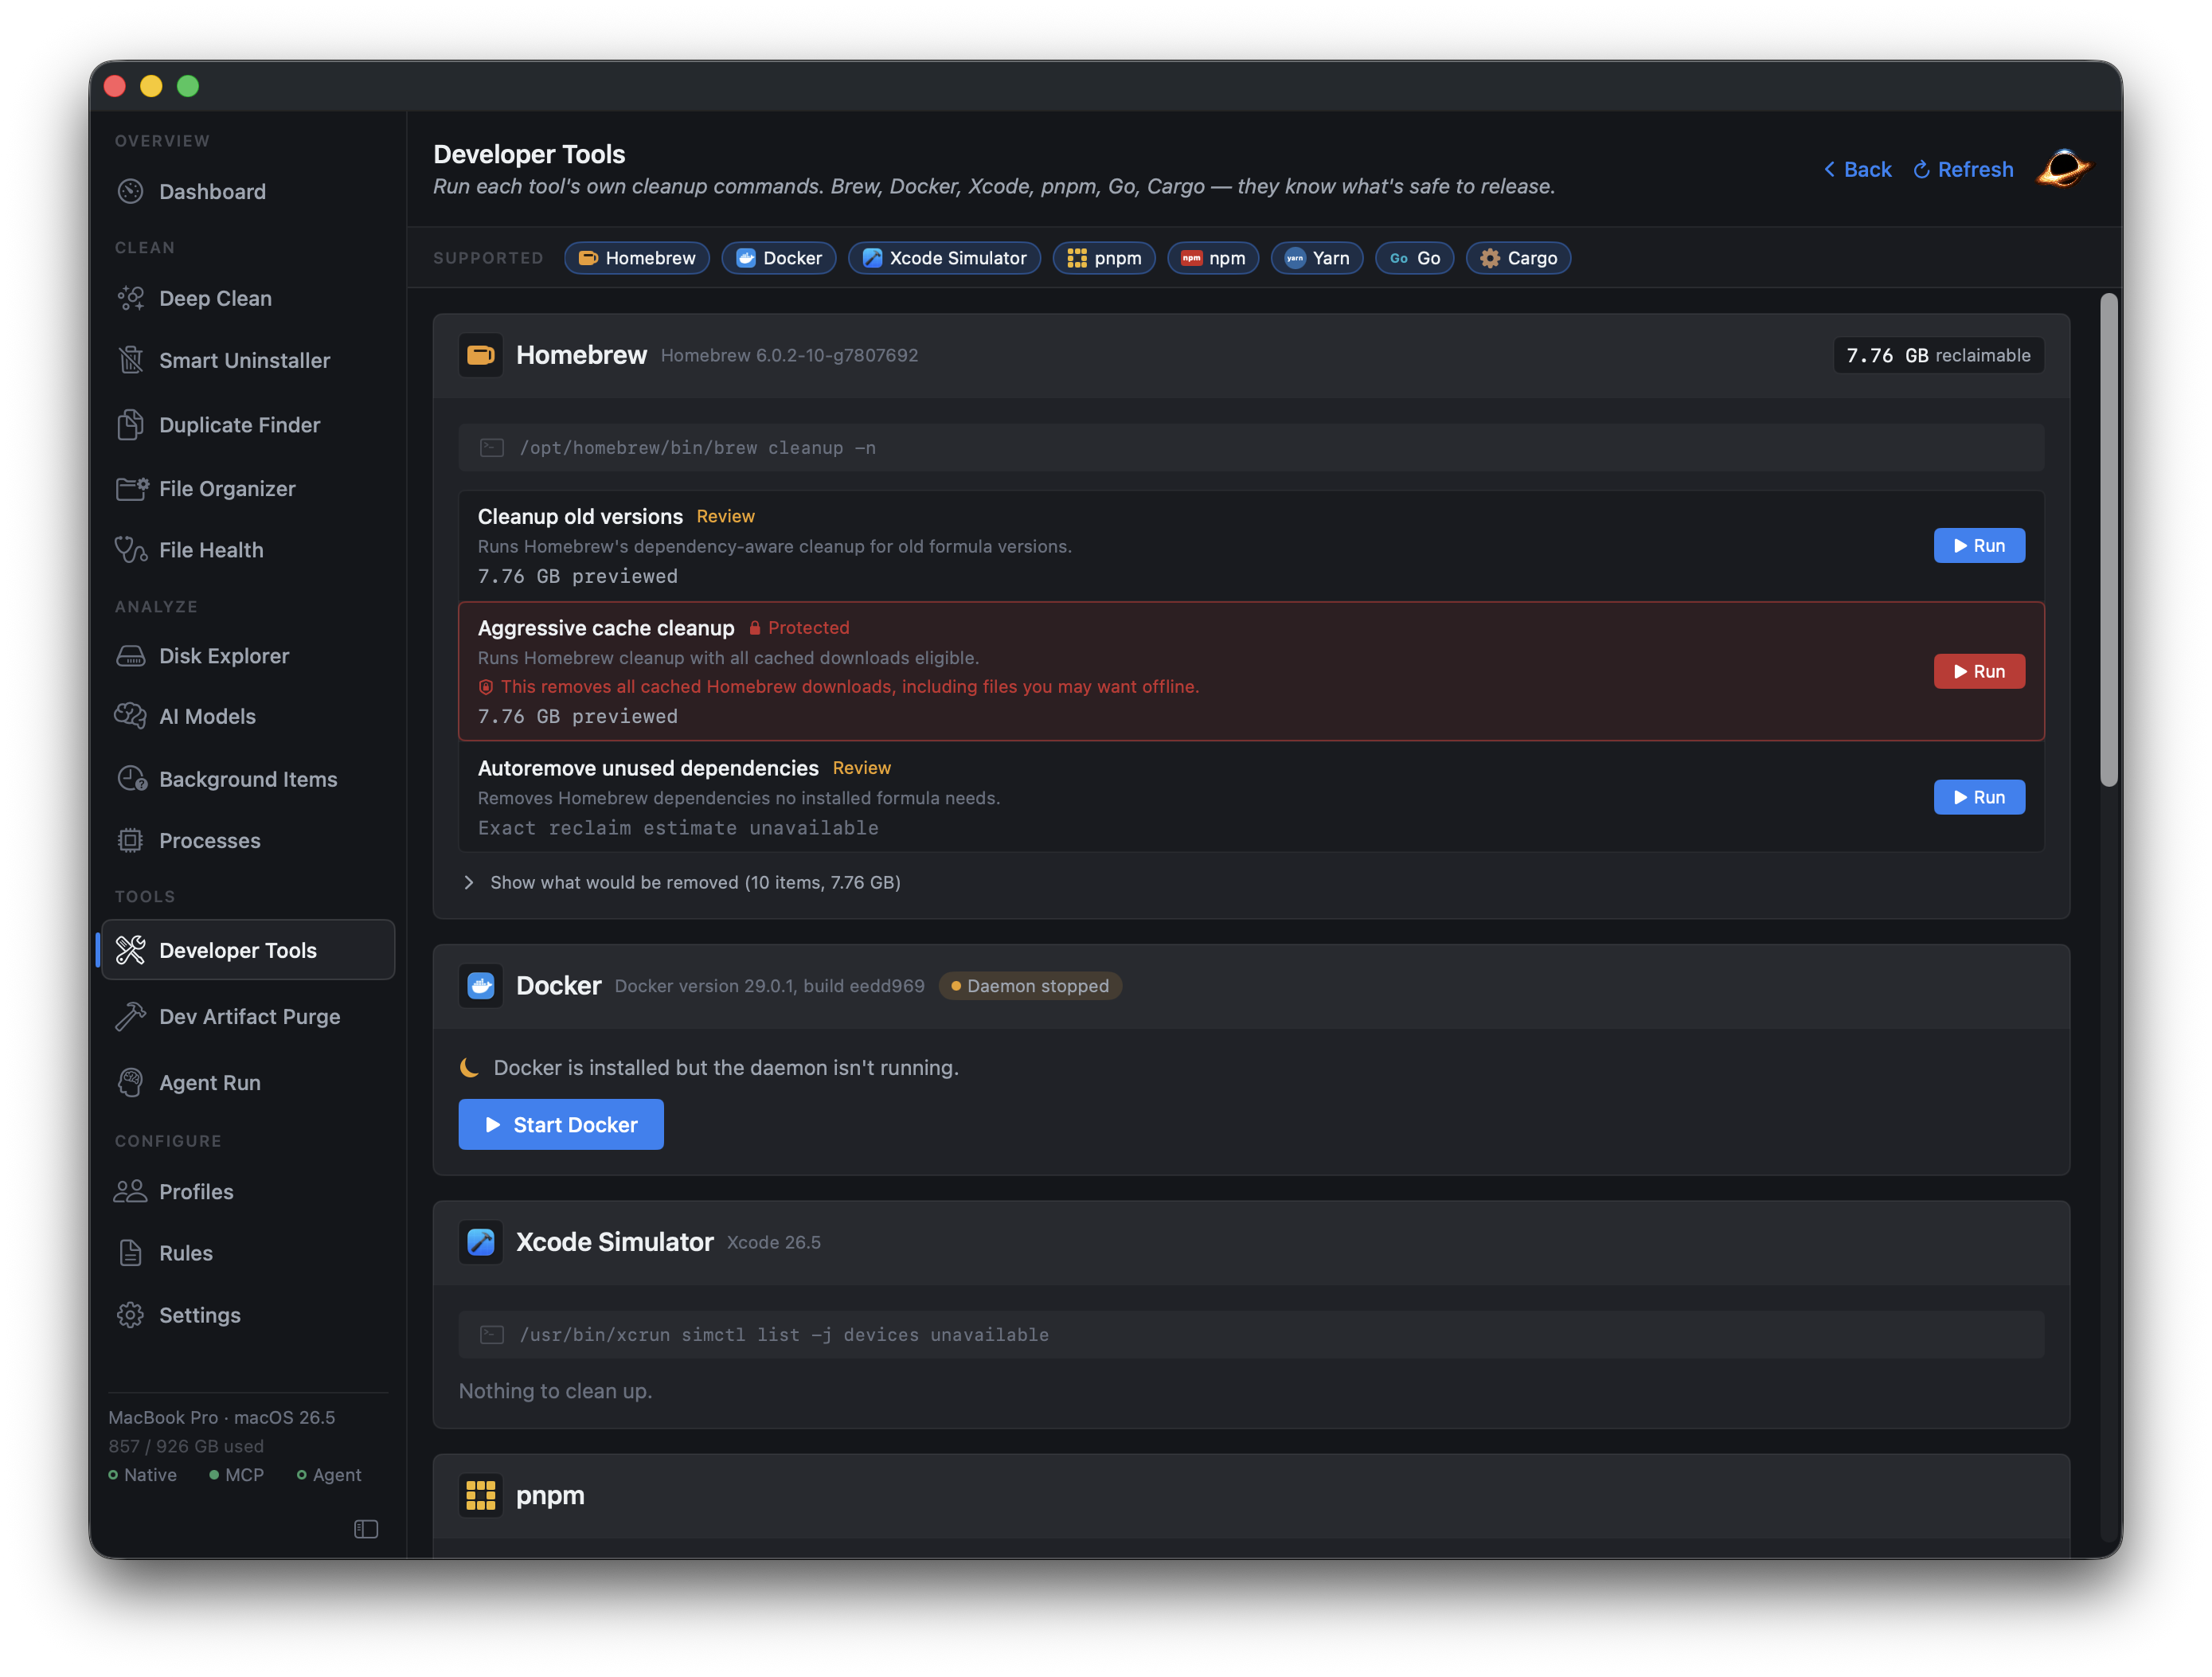
Task: Select the Homebrew supported chip
Action: click(x=637, y=258)
